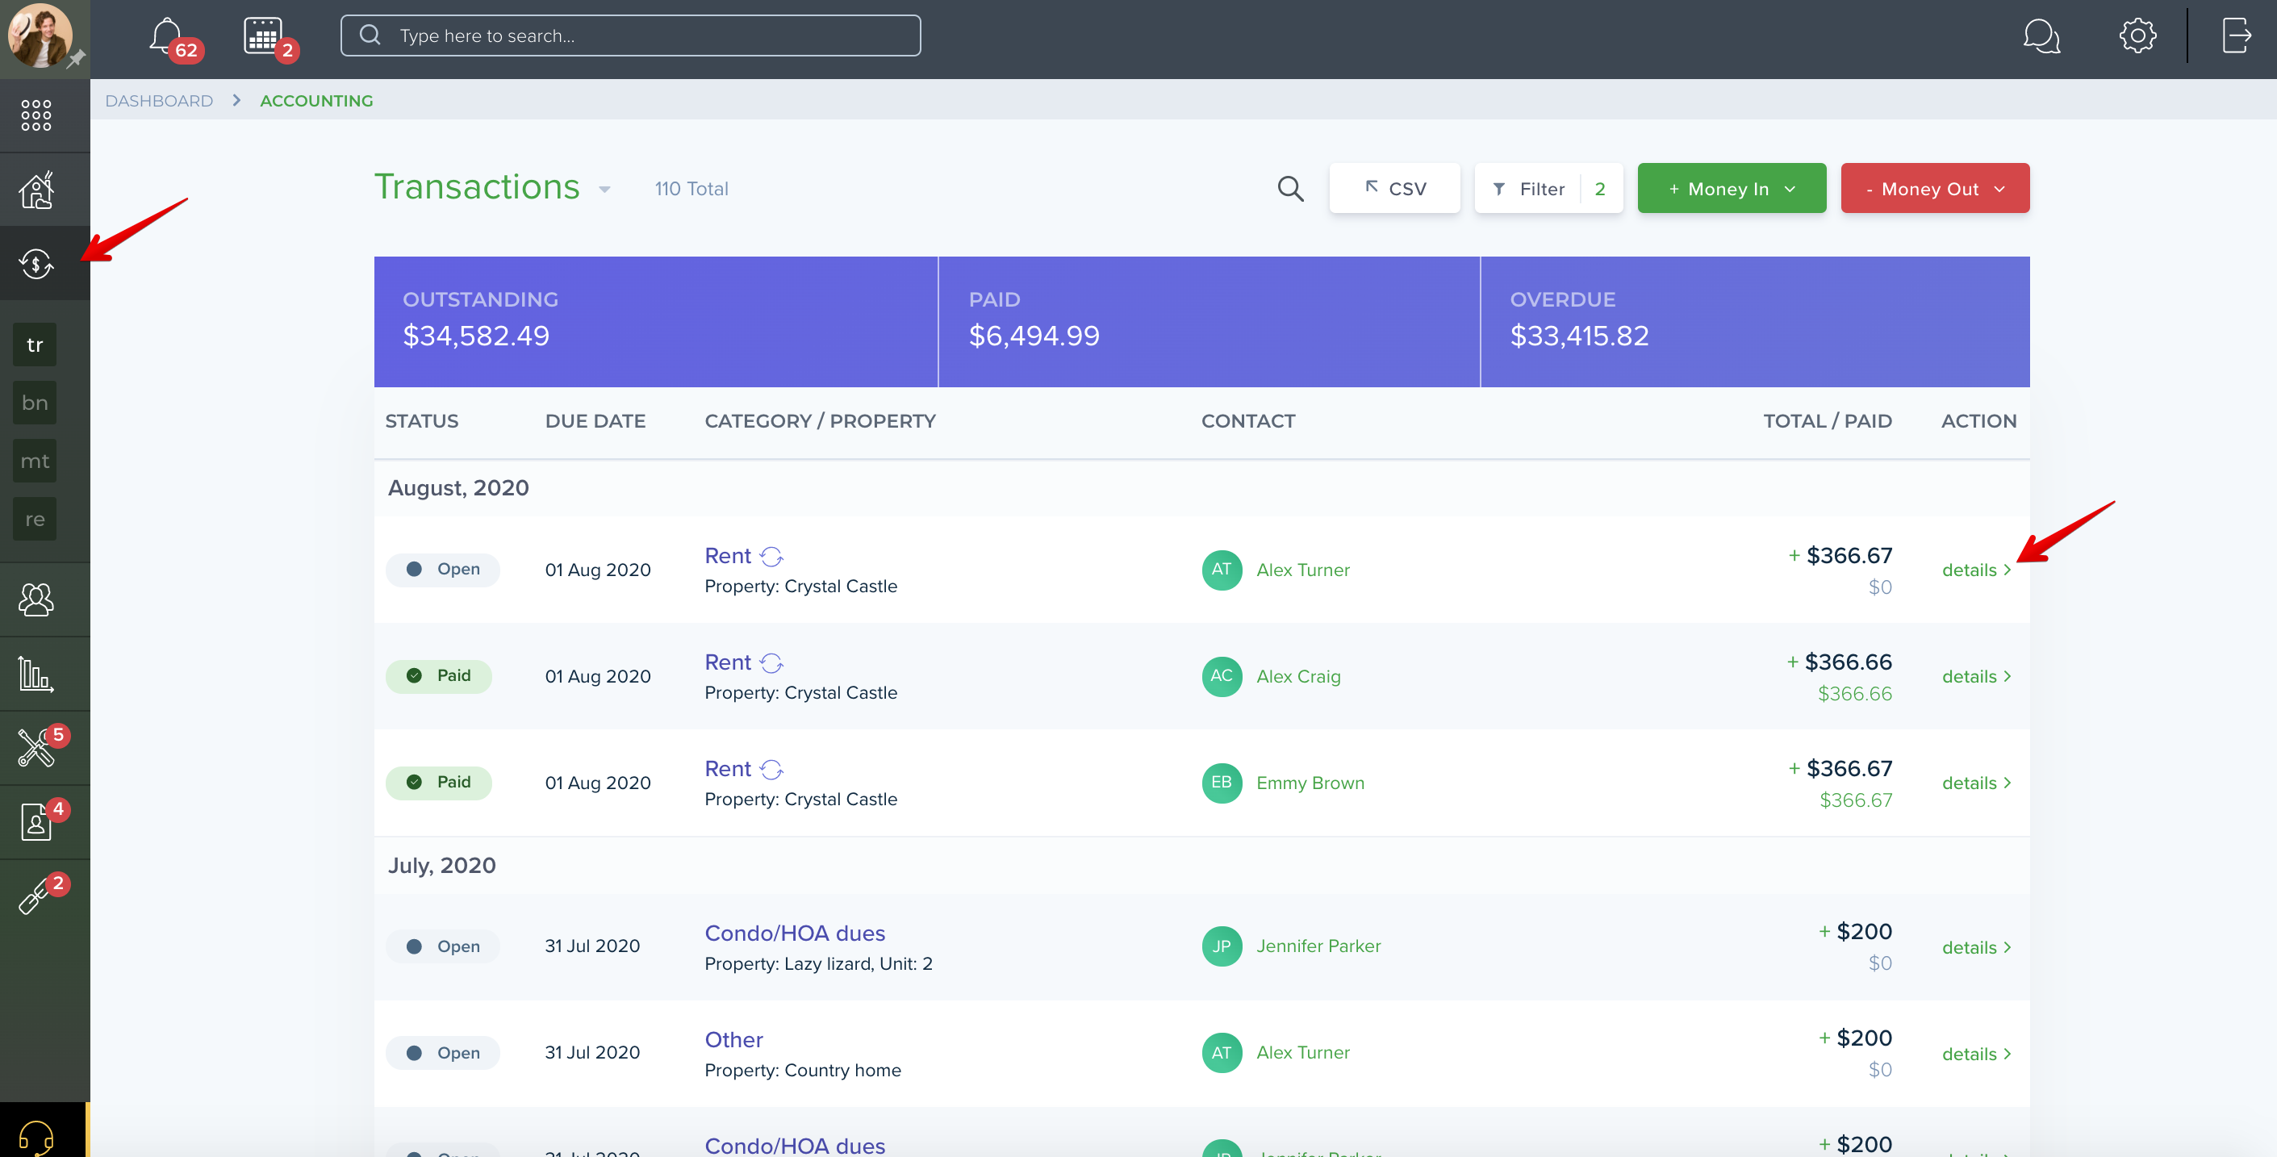This screenshot has height=1157, width=2277.
Task: Click recurring icon on Alex Craig's Rent
Action: point(771,663)
